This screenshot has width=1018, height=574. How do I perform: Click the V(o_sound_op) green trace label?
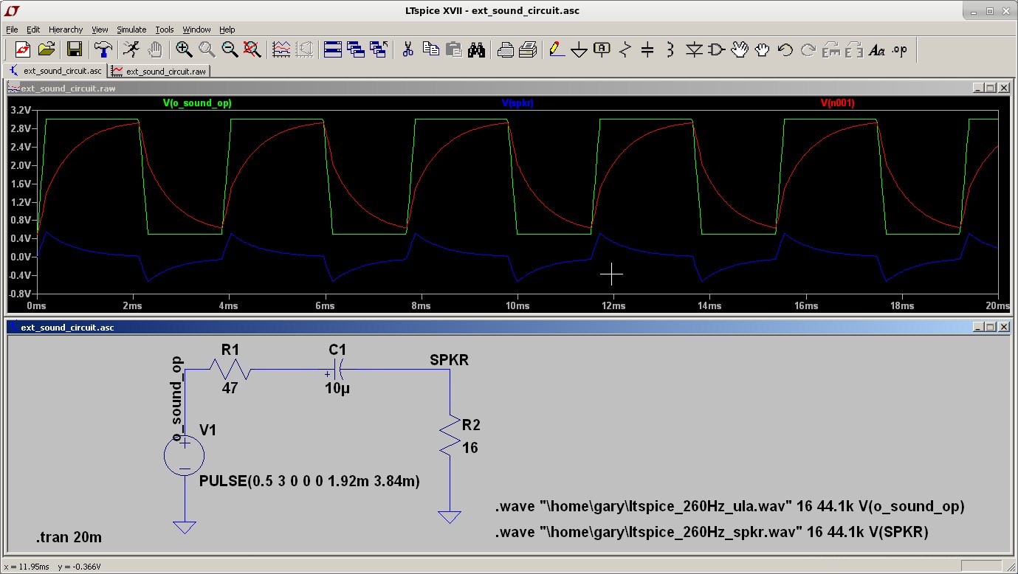pyautogui.click(x=197, y=103)
